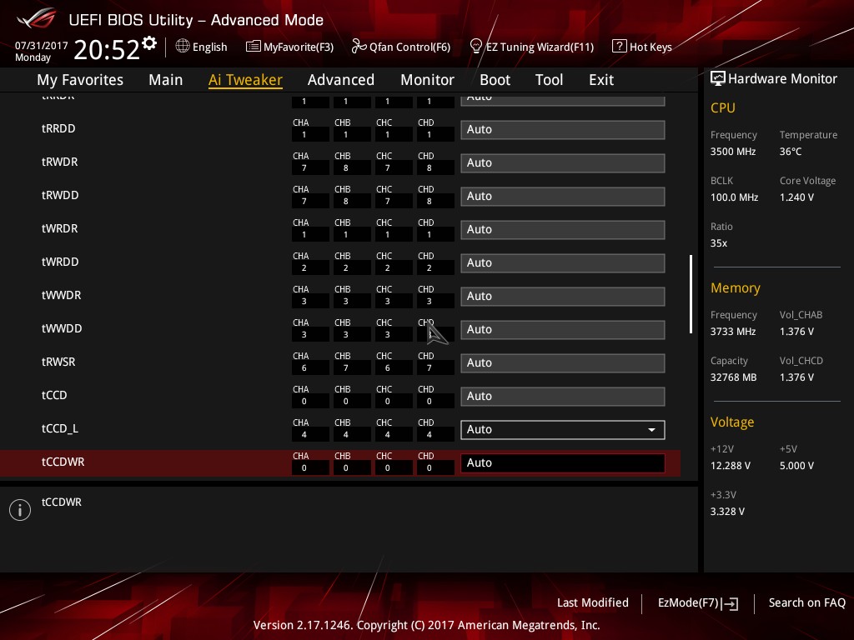
Task: Click the ROG logo in the header
Action: click(x=37, y=18)
